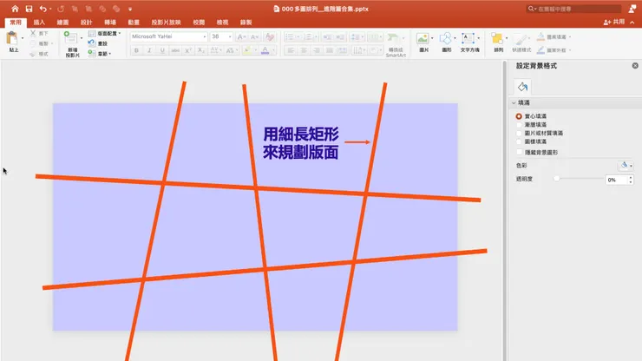Screen dimensions: 642x361
Task: Open the 轉場 Transitions tab
Action: (x=110, y=23)
